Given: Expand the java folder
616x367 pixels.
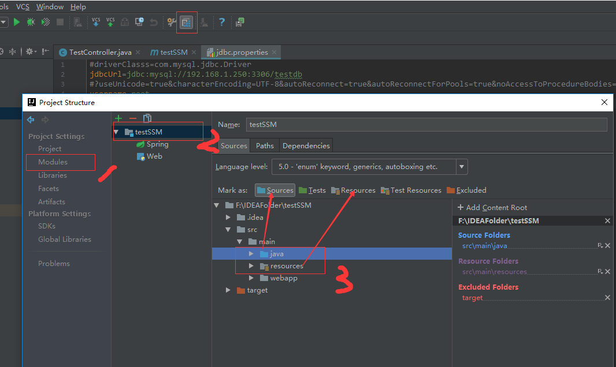Looking at the screenshot, I should [x=251, y=254].
